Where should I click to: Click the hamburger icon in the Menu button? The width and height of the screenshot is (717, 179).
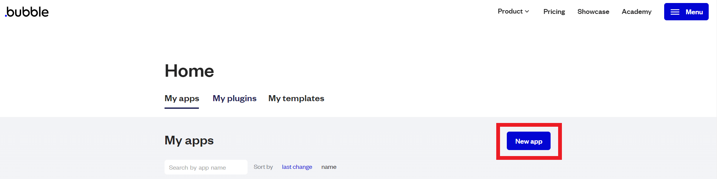coord(675,12)
